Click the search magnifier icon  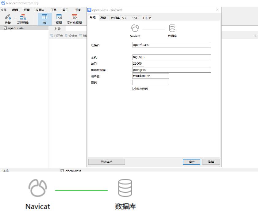[x=255, y=36]
